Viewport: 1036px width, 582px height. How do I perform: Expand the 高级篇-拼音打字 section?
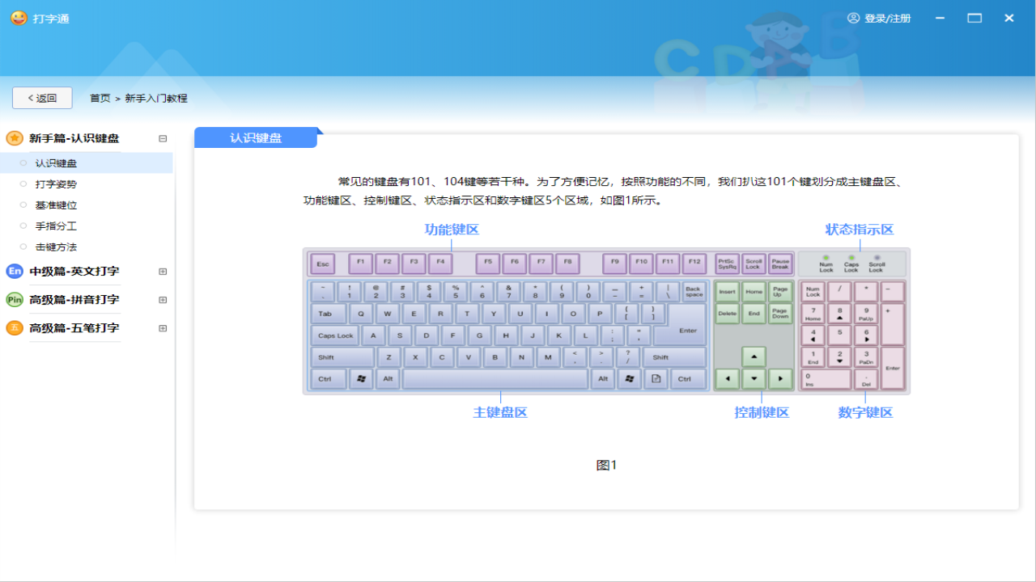click(x=162, y=299)
